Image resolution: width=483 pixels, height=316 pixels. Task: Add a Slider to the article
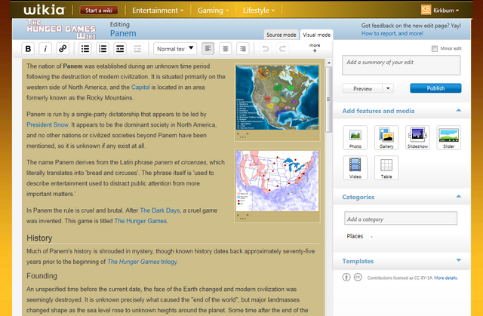(448, 137)
